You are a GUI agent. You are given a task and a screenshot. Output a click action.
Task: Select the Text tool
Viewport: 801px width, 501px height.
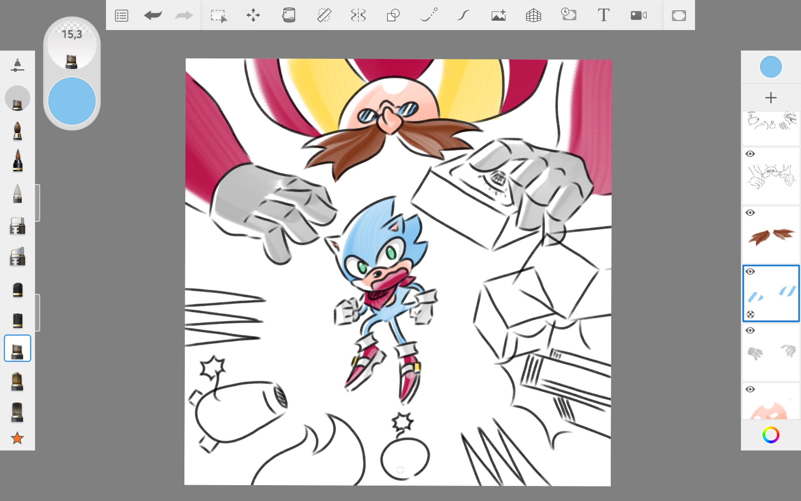click(603, 16)
